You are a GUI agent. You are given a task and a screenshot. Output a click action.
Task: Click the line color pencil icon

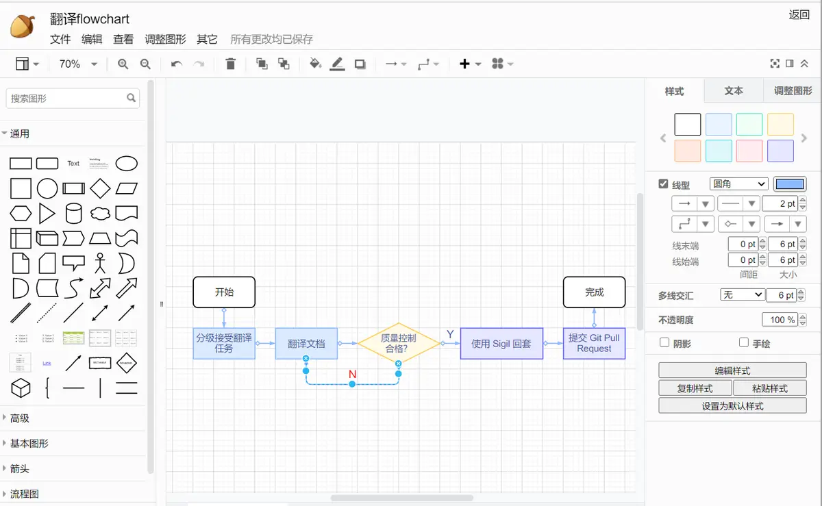tap(337, 64)
